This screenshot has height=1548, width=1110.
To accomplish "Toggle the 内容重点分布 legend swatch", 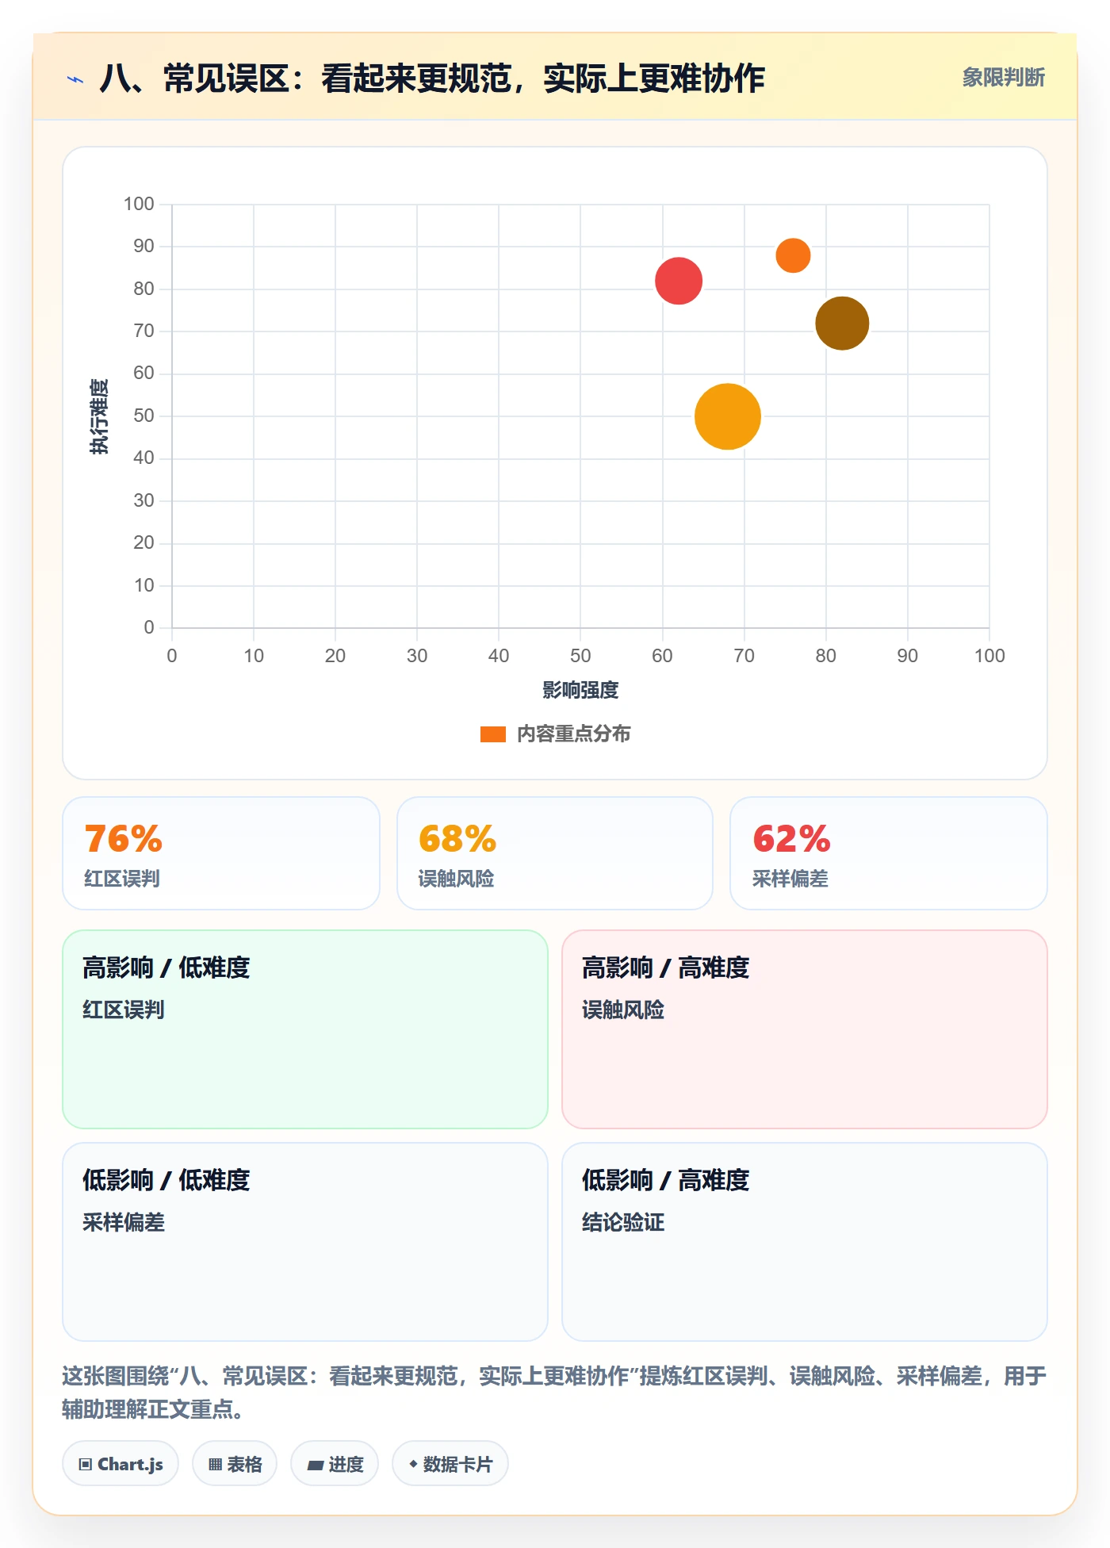I will 493,734.
